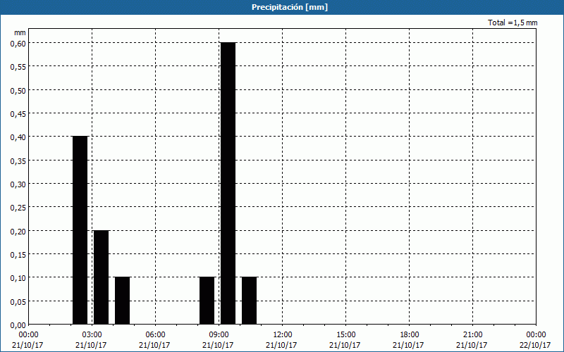The height and width of the screenshot is (352, 564).
Task: Click the 0,60 y-axis label
Action: click(18, 43)
